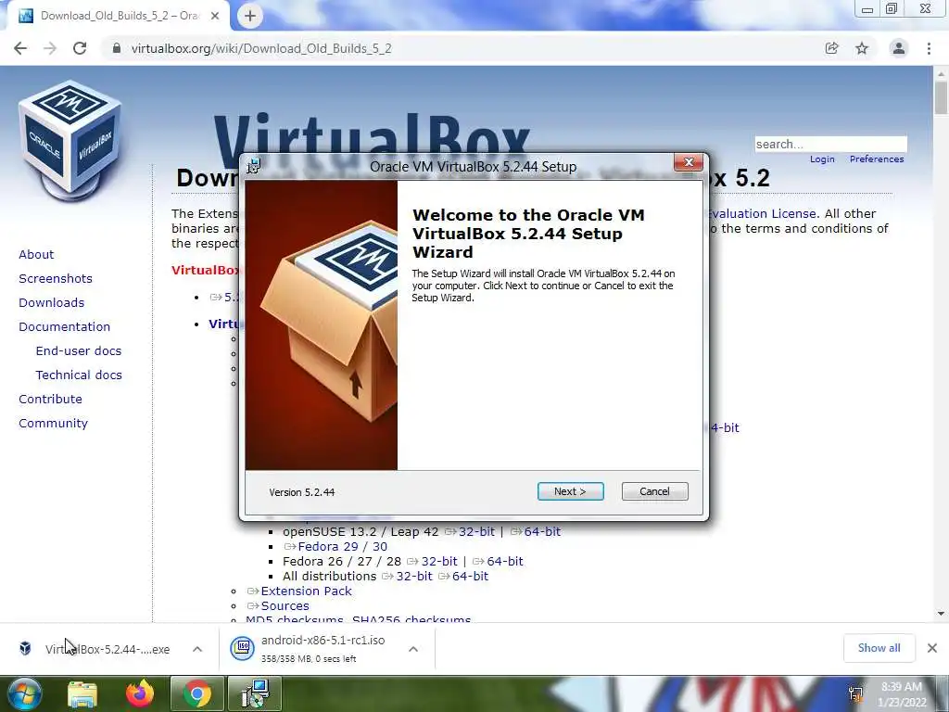Image resolution: width=949 pixels, height=712 pixels.
Task: Close the Chrome downloads bar
Action: tap(932, 648)
